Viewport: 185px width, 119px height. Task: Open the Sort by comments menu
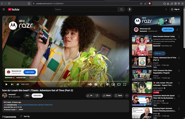click(x=25, y=116)
